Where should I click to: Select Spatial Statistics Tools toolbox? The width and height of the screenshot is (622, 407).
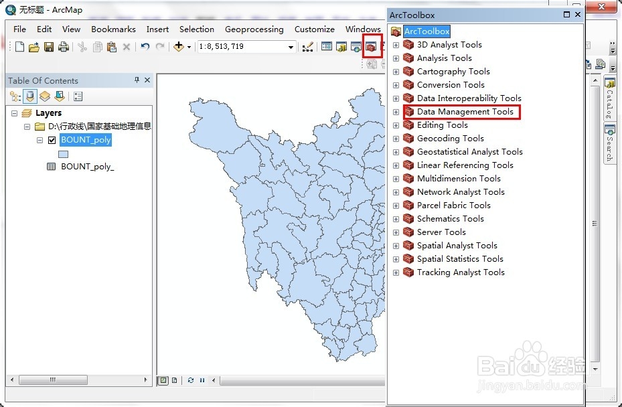(x=460, y=259)
